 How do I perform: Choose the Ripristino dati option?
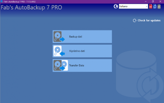click(x=82, y=51)
